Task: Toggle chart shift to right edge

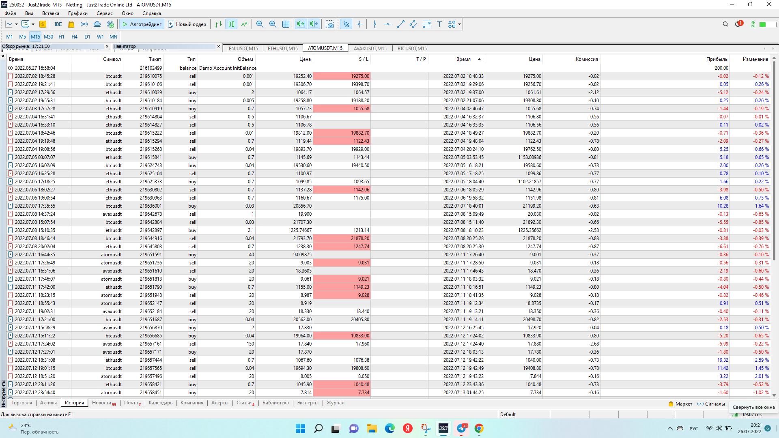Action: pyautogui.click(x=314, y=24)
